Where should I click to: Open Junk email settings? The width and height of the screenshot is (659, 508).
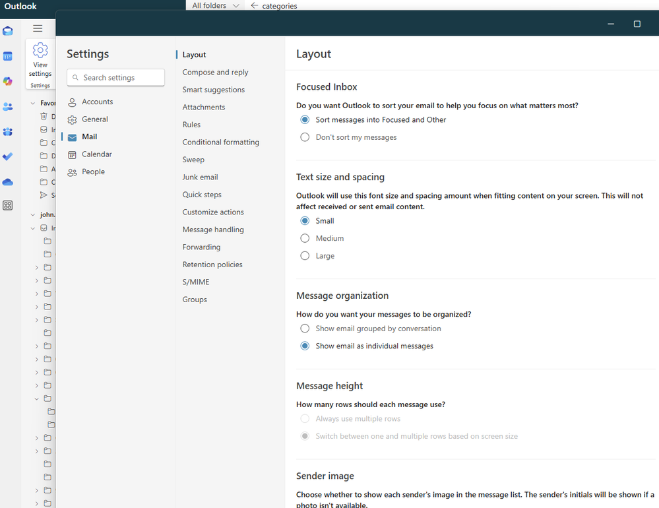[200, 177]
